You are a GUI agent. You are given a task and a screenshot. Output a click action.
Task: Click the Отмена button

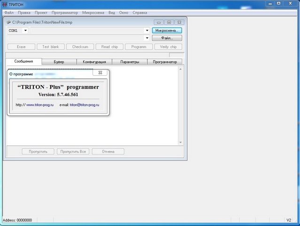click(108, 152)
